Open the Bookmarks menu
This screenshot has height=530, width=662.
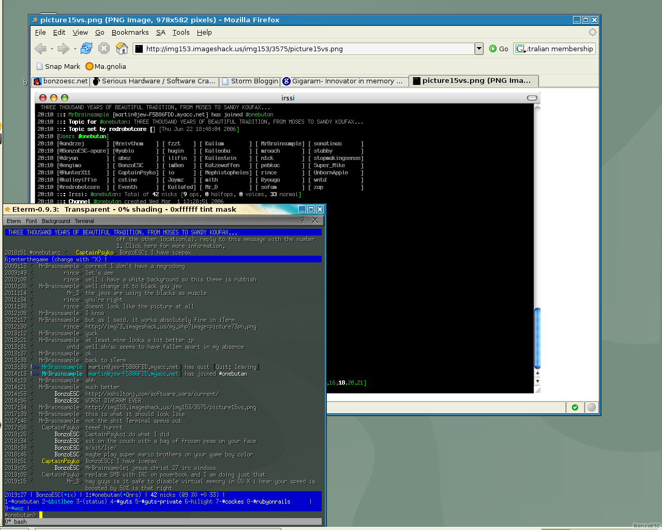(x=130, y=32)
